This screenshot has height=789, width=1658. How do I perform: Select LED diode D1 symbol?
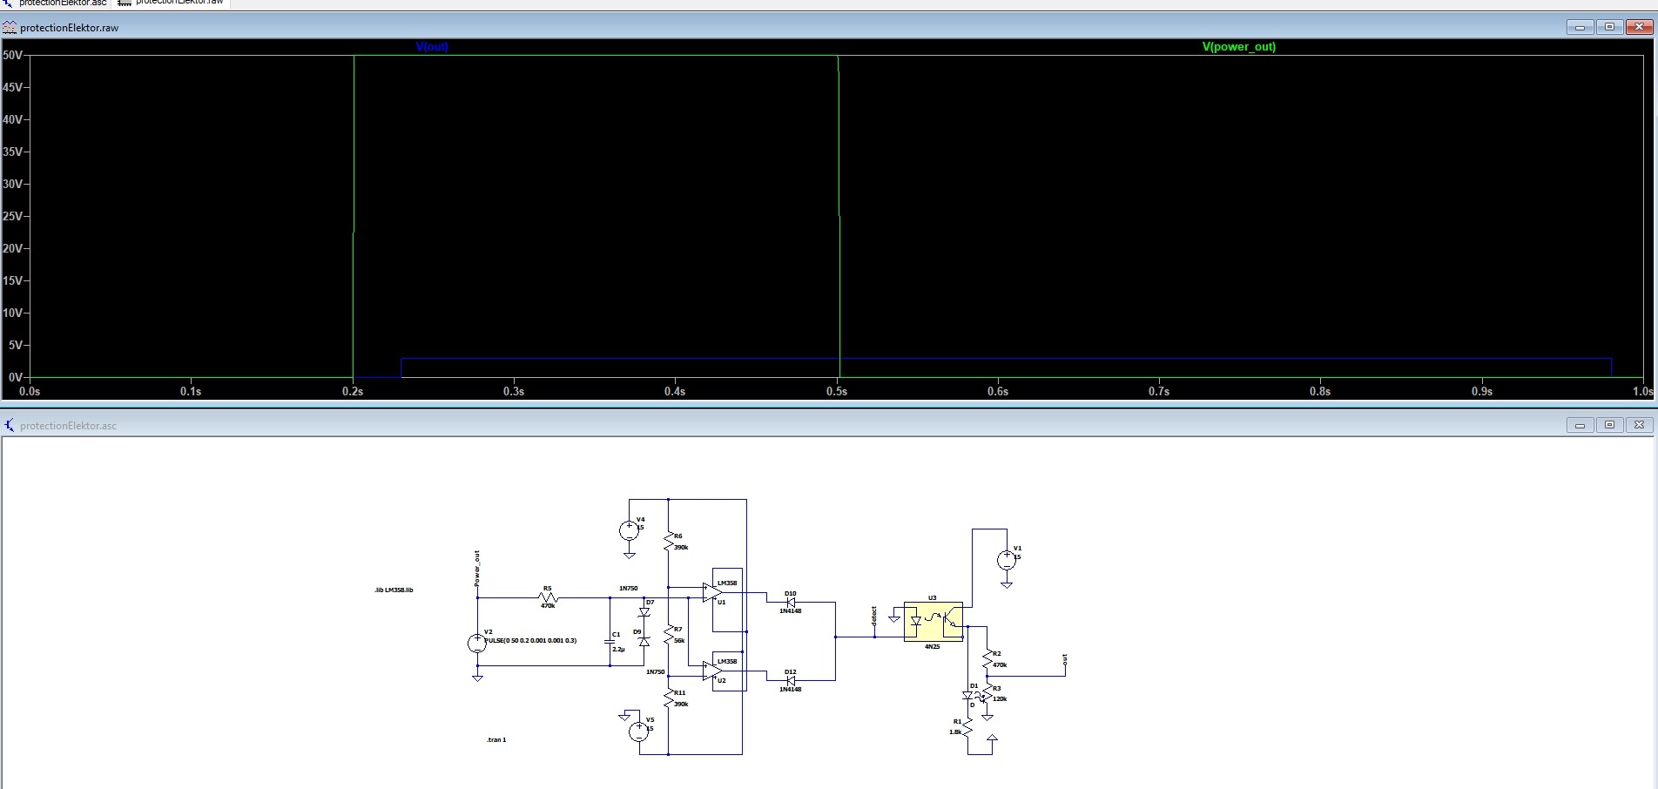click(967, 696)
